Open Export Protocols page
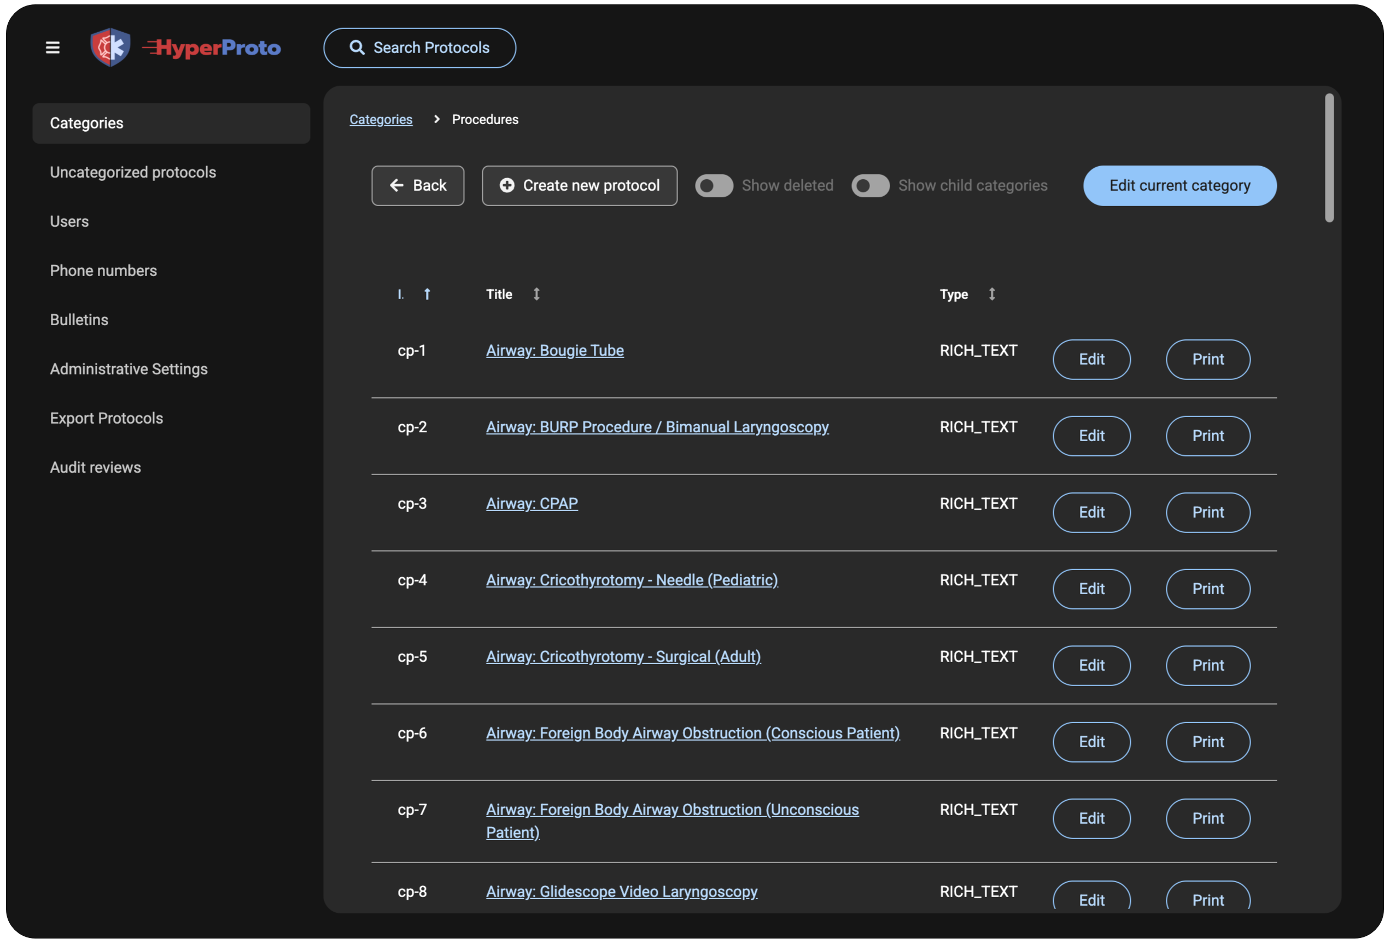 pyautogui.click(x=171, y=419)
